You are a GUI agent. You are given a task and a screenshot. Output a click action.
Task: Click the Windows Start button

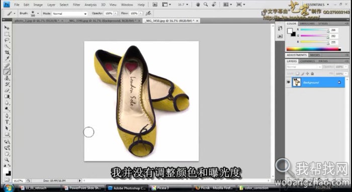click(x=9, y=187)
